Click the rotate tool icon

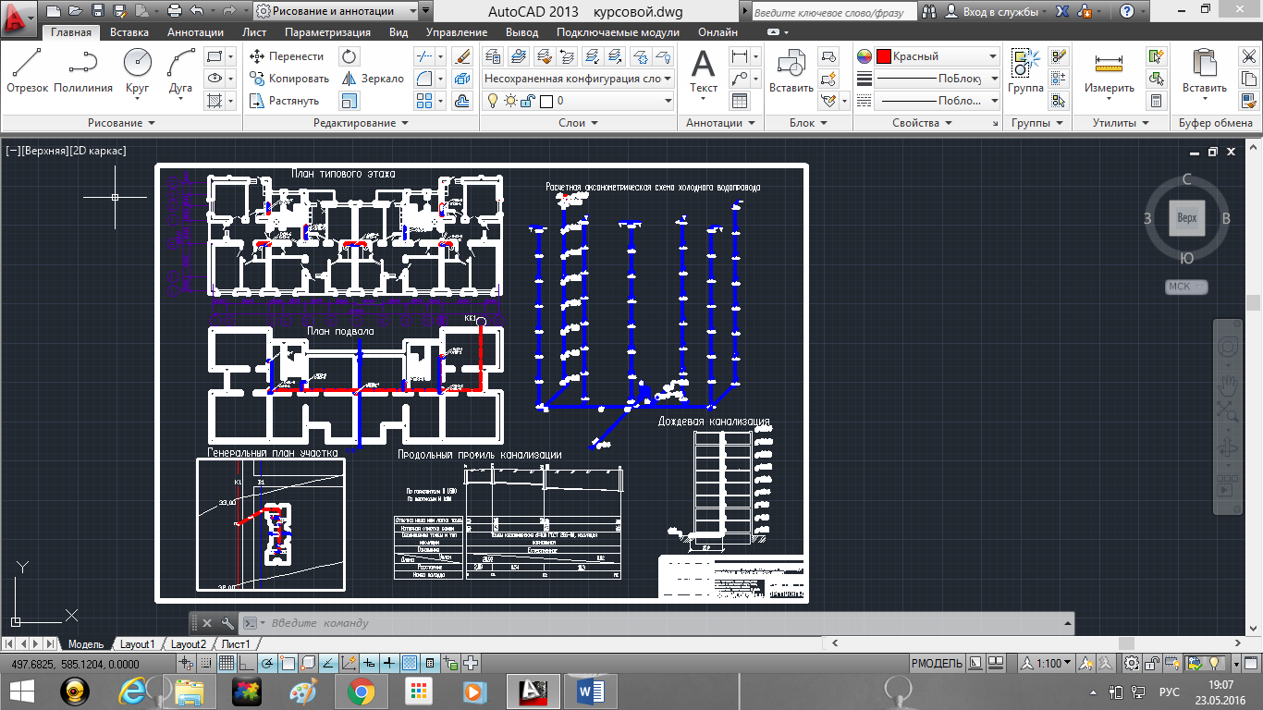(x=349, y=56)
